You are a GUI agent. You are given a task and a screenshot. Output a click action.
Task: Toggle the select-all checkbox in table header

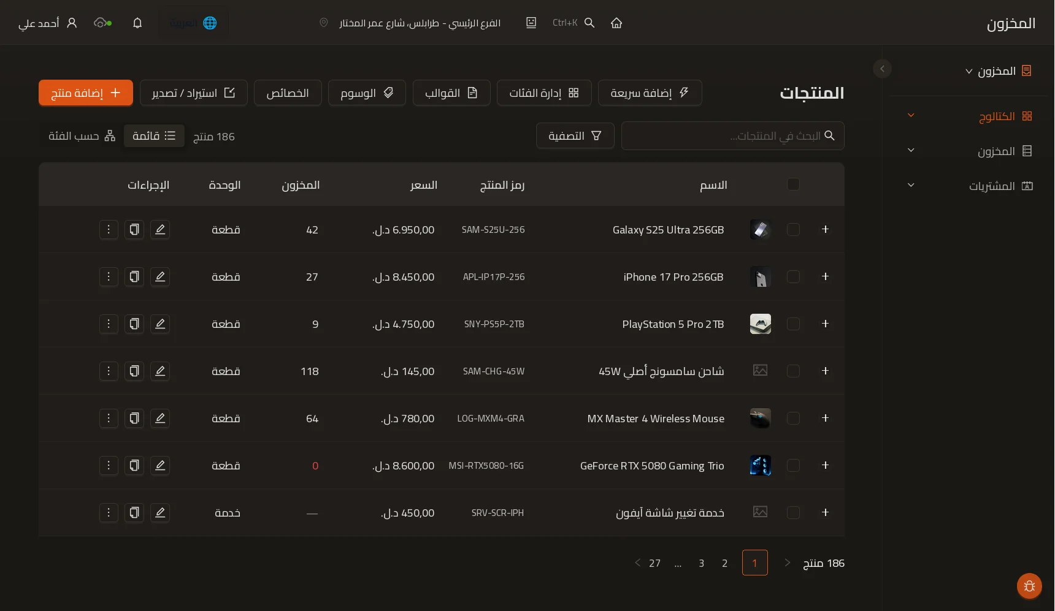pyautogui.click(x=793, y=184)
